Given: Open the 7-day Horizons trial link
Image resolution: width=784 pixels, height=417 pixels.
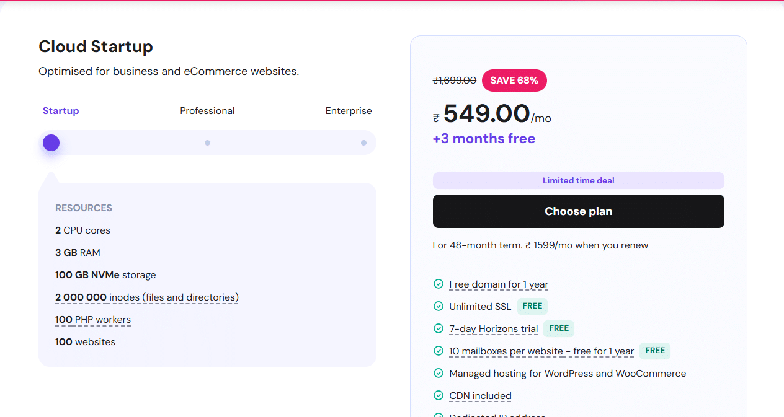Looking at the screenshot, I should click(493, 328).
